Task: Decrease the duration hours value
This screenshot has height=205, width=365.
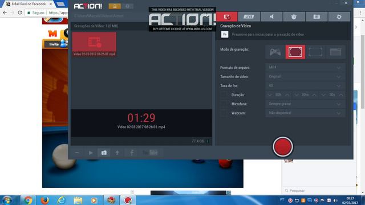Action: coord(270,95)
